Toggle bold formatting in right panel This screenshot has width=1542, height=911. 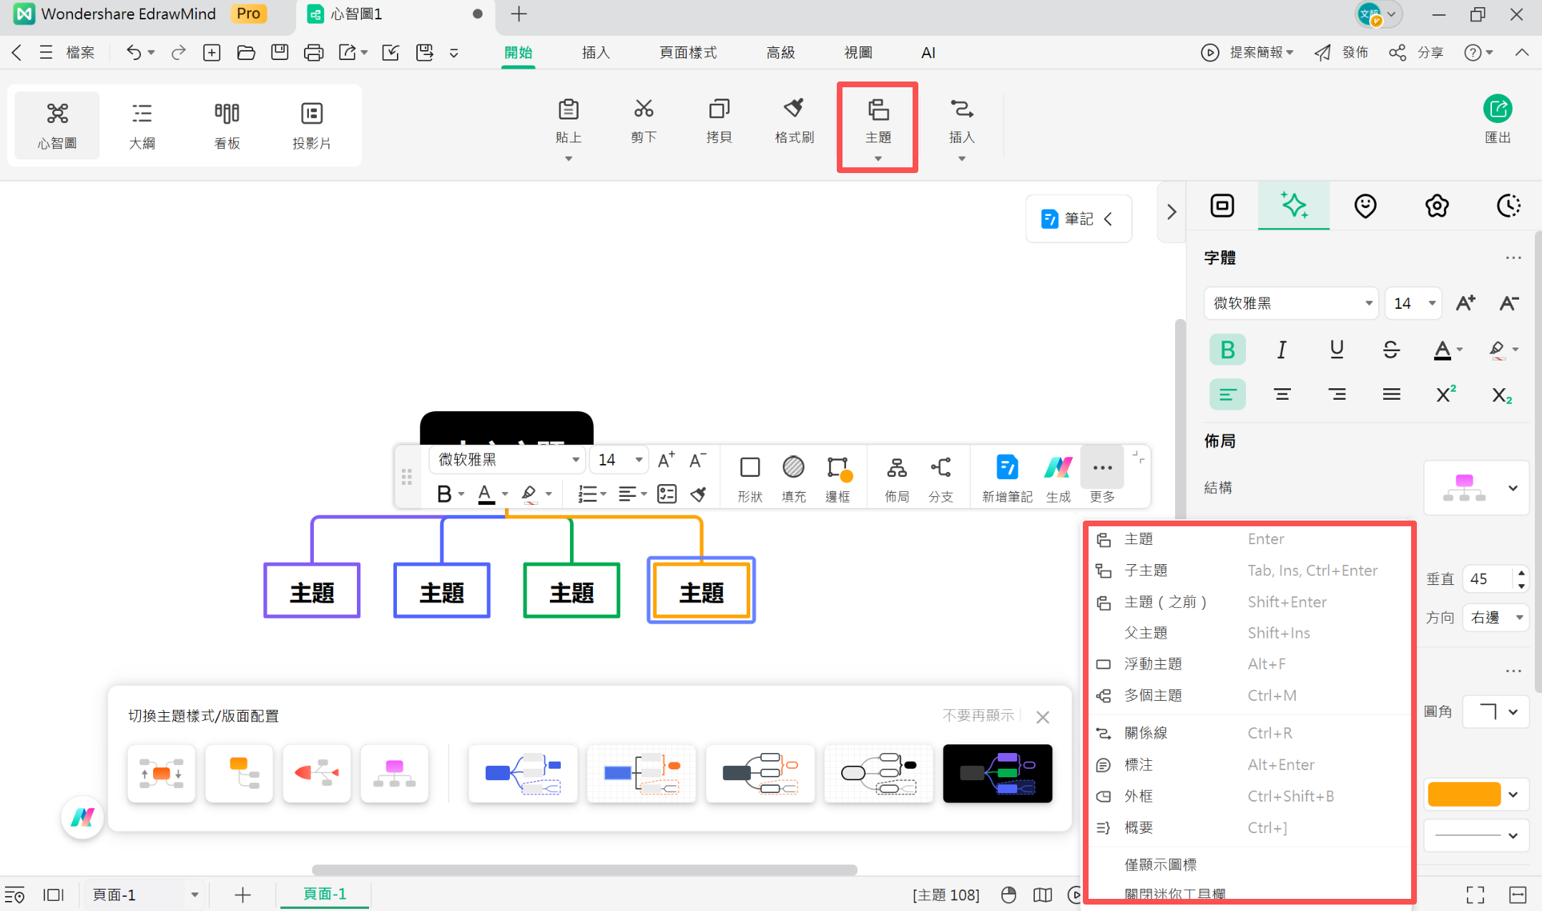(1227, 350)
